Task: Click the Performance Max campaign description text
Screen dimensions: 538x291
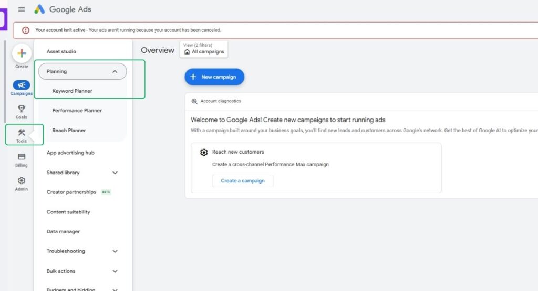Action: 271,164
